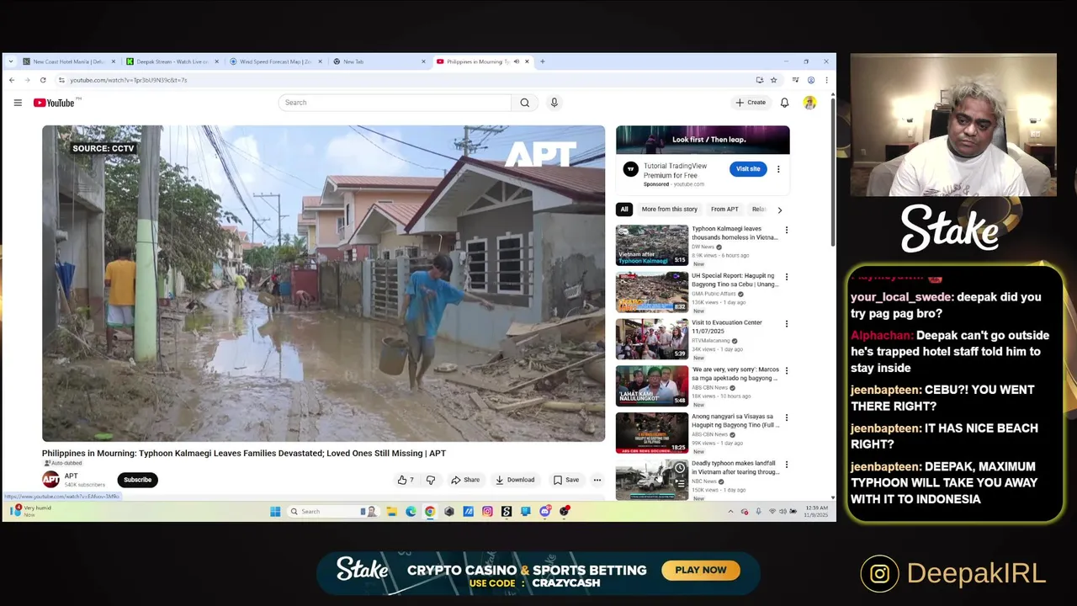Open a new browser tab with plus

(543, 61)
